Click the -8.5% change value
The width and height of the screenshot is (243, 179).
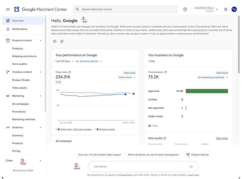pyautogui.click(x=58, y=82)
